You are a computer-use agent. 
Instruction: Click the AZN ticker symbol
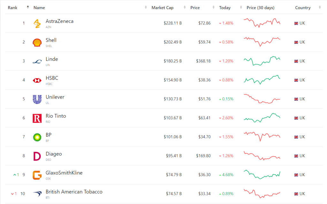point(49,27)
